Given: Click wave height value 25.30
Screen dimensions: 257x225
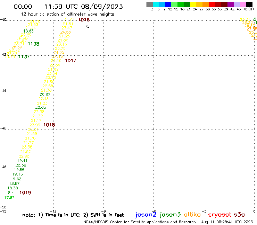Looking at the screenshot, I should [17, 47].
